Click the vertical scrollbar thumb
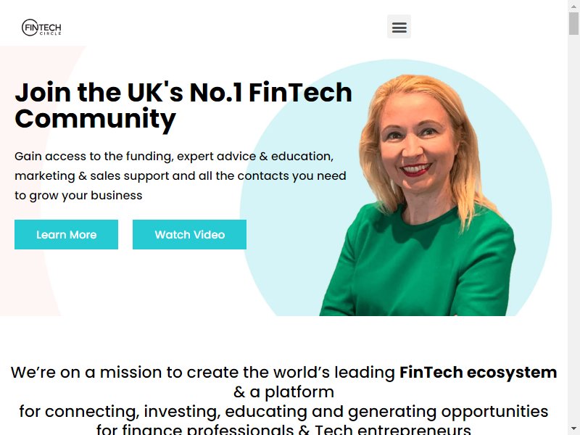Image resolution: width=580 pixels, height=435 pixels. pos(573,23)
